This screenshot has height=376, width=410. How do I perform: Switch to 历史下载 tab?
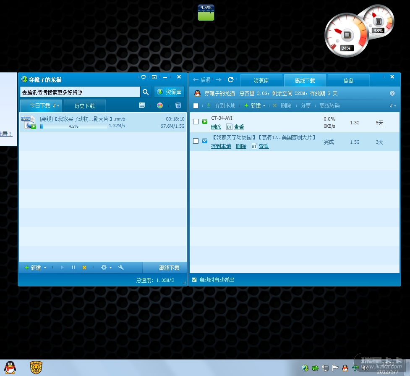pyautogui.click(x=84, y=106)
